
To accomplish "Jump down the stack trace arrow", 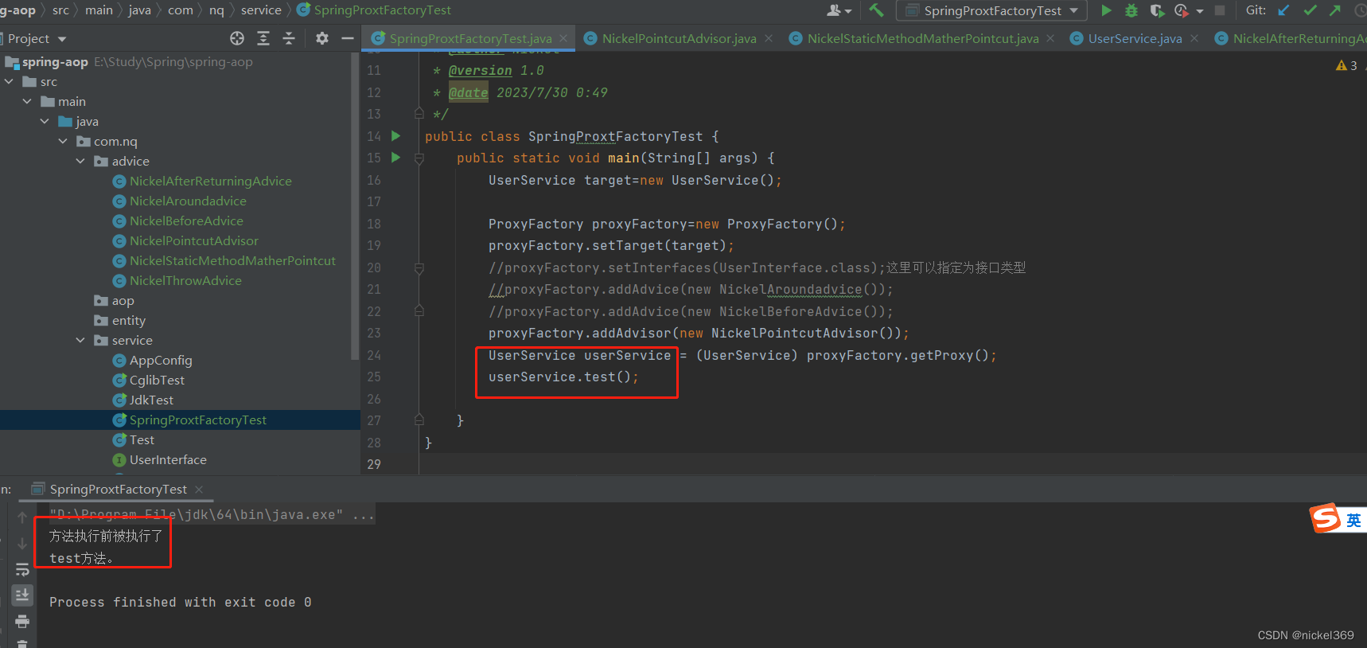I will tap(22, 544).
